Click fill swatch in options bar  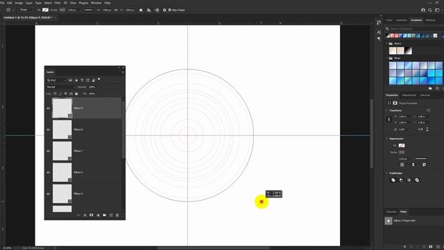coord(45,10)
